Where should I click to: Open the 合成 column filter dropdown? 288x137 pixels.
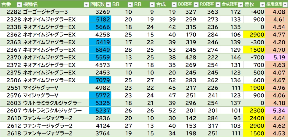point(174,5)
